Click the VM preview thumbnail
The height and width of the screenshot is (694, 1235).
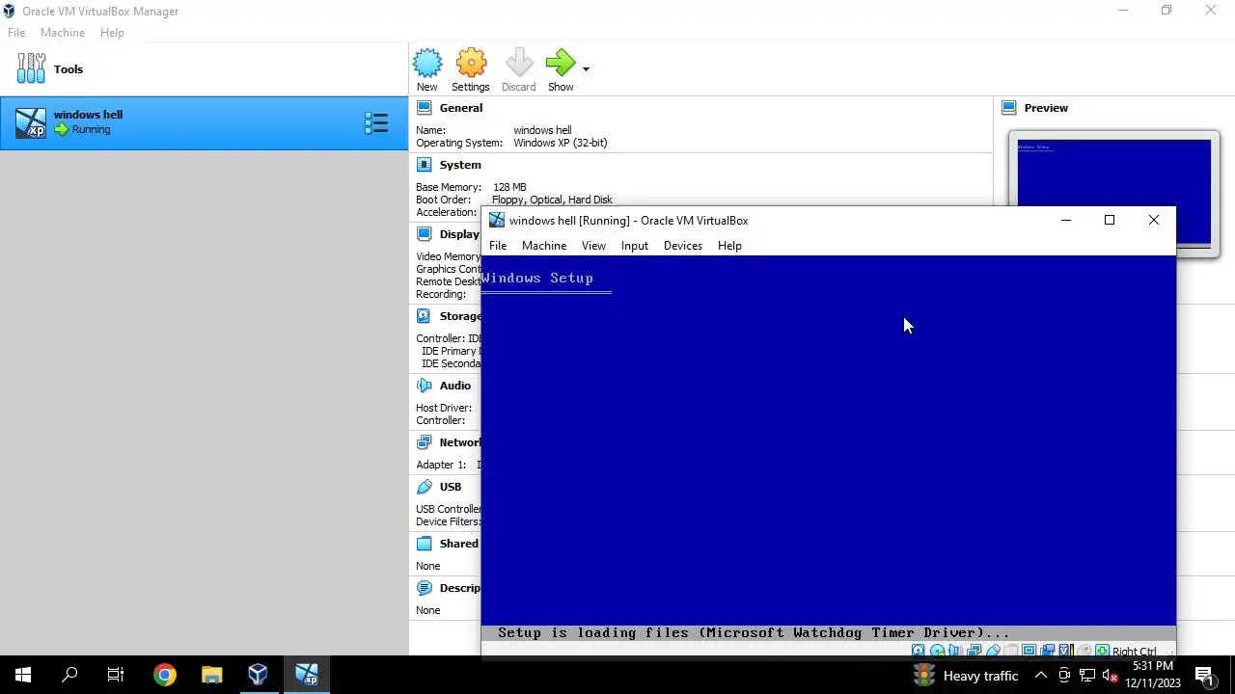click(x=1113, y=192)
